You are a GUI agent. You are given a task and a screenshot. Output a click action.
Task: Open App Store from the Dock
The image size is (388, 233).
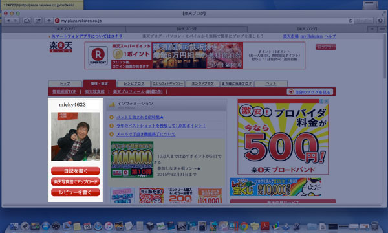[x=45, y=226]
